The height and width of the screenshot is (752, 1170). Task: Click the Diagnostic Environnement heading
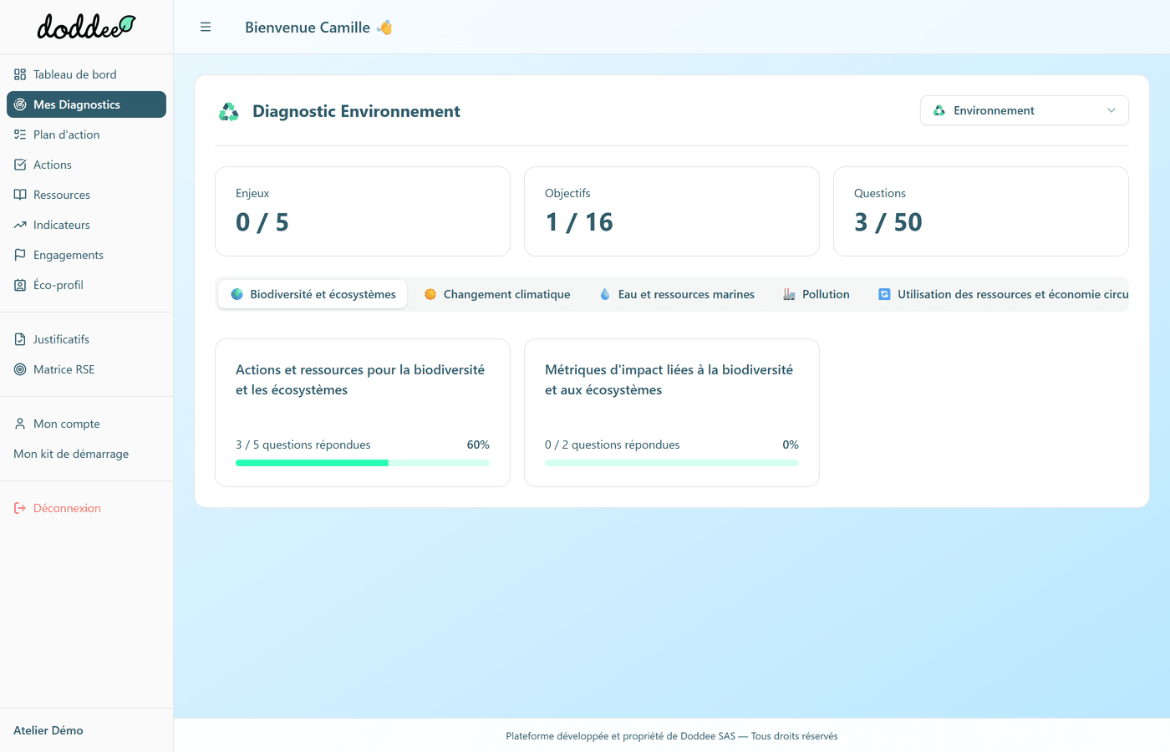(x=356, y=111)
